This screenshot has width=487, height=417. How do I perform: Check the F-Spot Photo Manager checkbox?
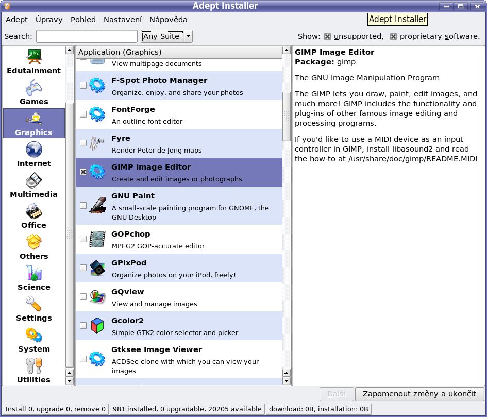[x=83, y=85]
